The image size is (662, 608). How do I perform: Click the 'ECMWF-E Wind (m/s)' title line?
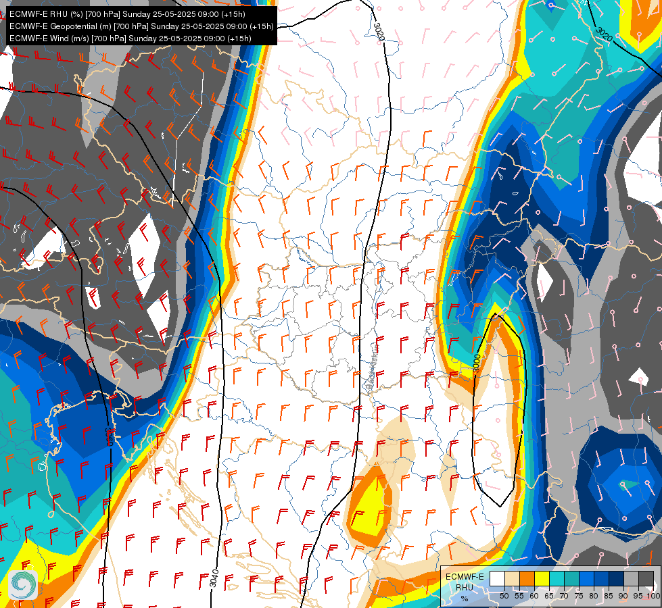coord(131,39)
